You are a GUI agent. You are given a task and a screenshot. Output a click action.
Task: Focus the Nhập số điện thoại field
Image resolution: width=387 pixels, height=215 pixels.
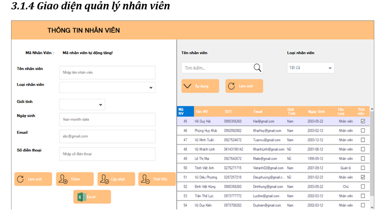[x=108, y=154]
